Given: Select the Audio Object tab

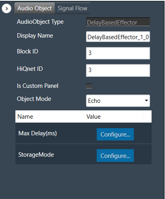Looking at the screenshot, I should point(35,8).
